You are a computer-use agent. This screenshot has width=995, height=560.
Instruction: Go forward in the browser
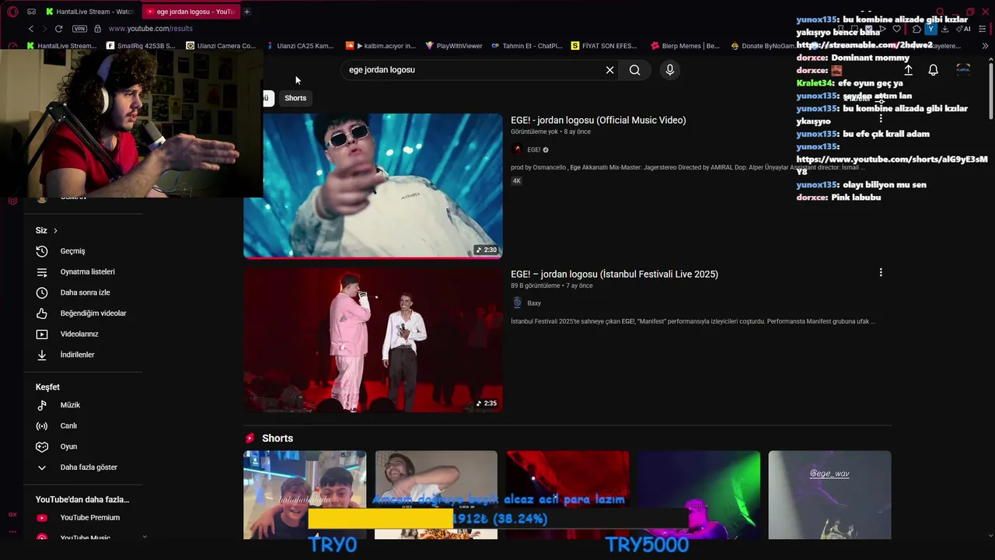coord(44,29)
